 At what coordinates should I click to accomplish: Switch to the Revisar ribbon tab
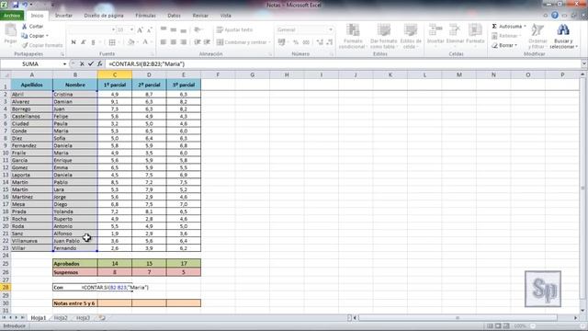coord(200,16)
